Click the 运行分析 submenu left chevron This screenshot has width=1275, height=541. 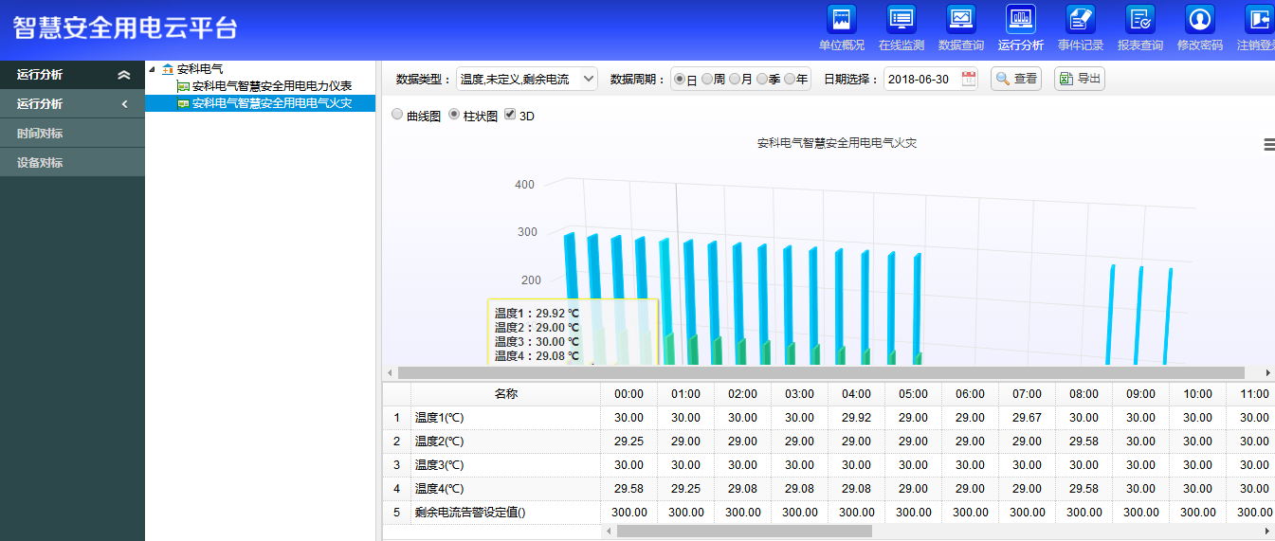124,104
